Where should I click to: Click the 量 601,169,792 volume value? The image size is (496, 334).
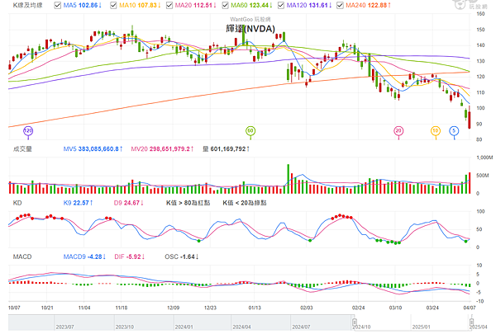coord(226,148)
